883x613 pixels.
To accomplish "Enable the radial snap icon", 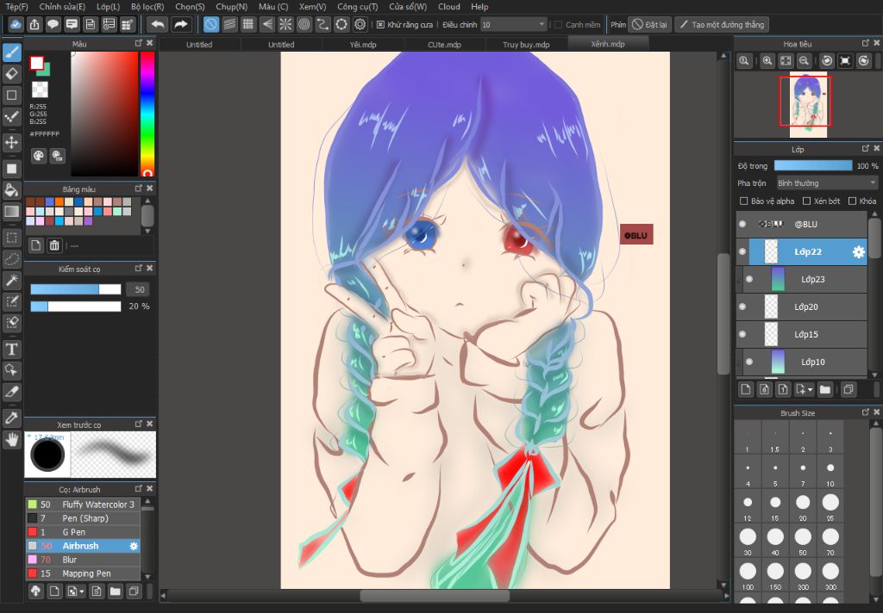I will pos(285,24).
